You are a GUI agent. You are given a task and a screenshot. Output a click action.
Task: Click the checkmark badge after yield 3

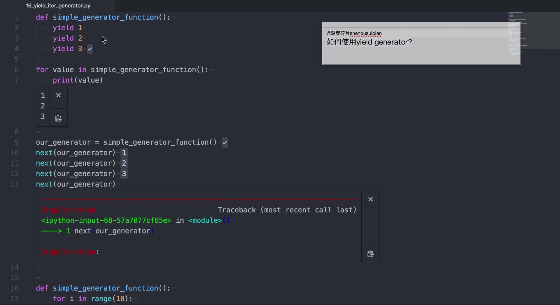point(90,49)
